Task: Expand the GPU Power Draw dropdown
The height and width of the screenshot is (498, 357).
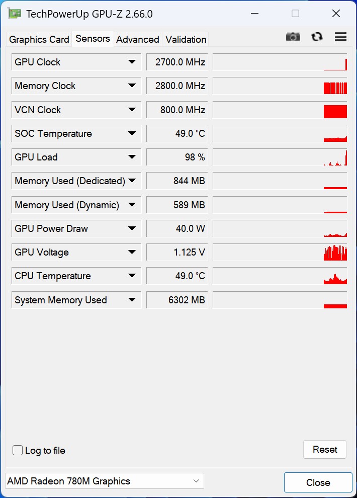Action: pos(132,228)
